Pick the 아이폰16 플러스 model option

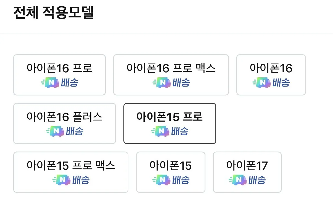point(64,117)
